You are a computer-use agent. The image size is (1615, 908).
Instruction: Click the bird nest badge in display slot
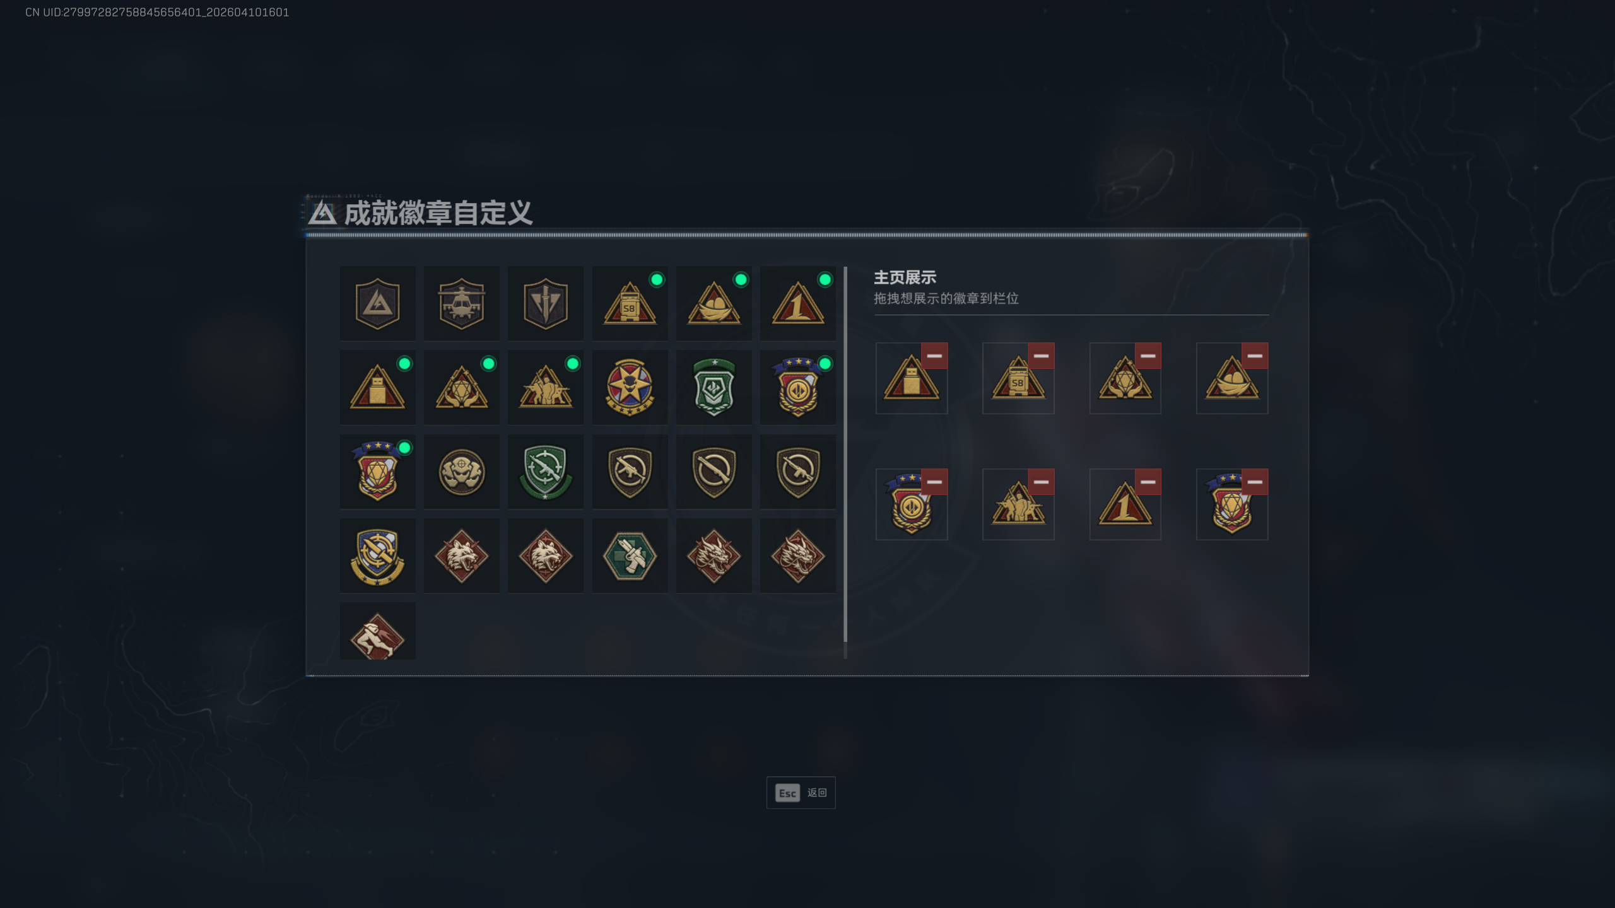1231,378
